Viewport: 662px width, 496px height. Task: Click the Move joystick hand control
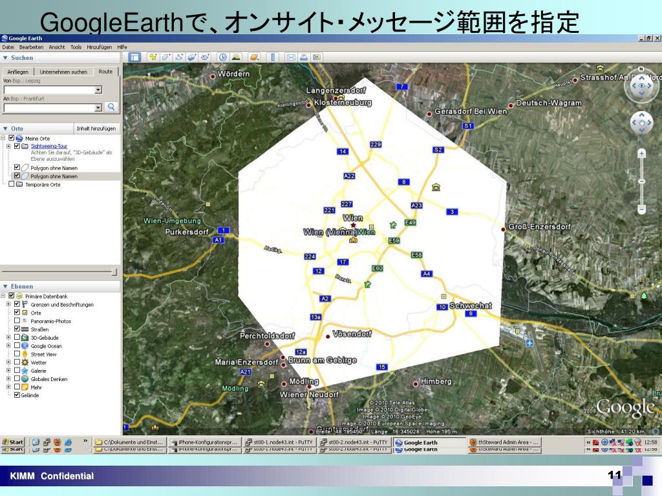pyautogui.click(x=641, y=122)
